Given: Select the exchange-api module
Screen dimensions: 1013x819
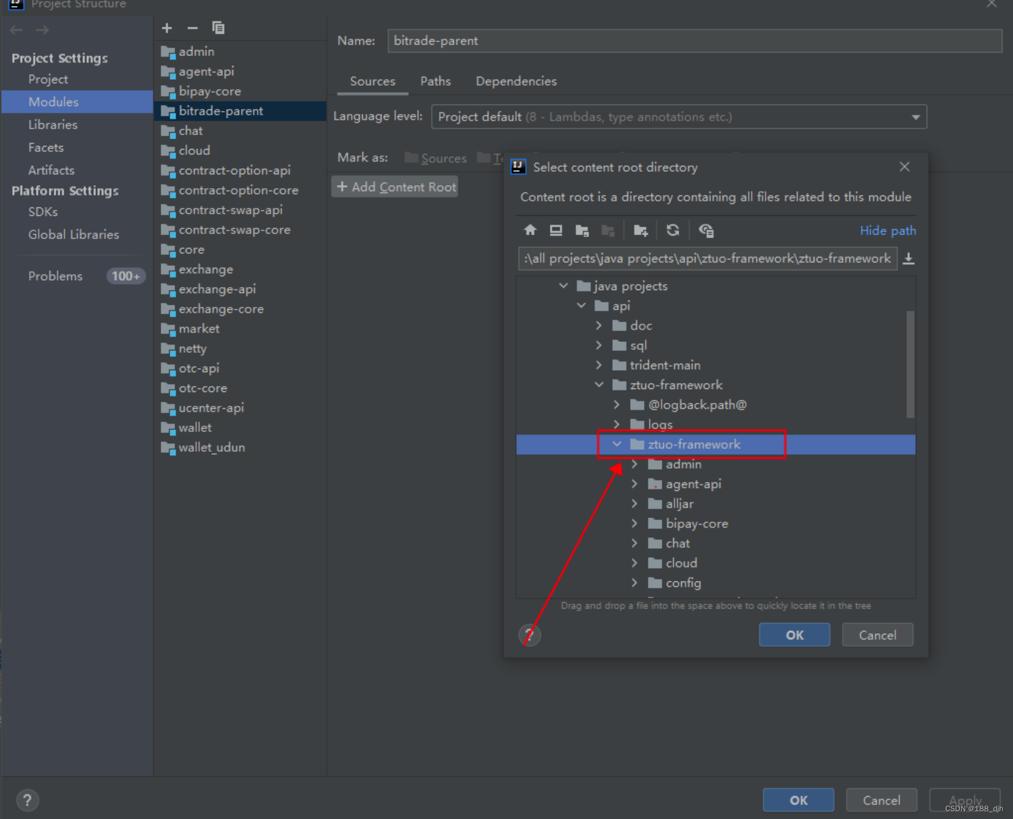Looking at the screenshot, I should [x=217, y=289].
